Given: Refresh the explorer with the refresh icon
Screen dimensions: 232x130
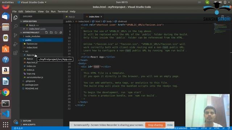Looking at the screenshot, I should 56,32.
